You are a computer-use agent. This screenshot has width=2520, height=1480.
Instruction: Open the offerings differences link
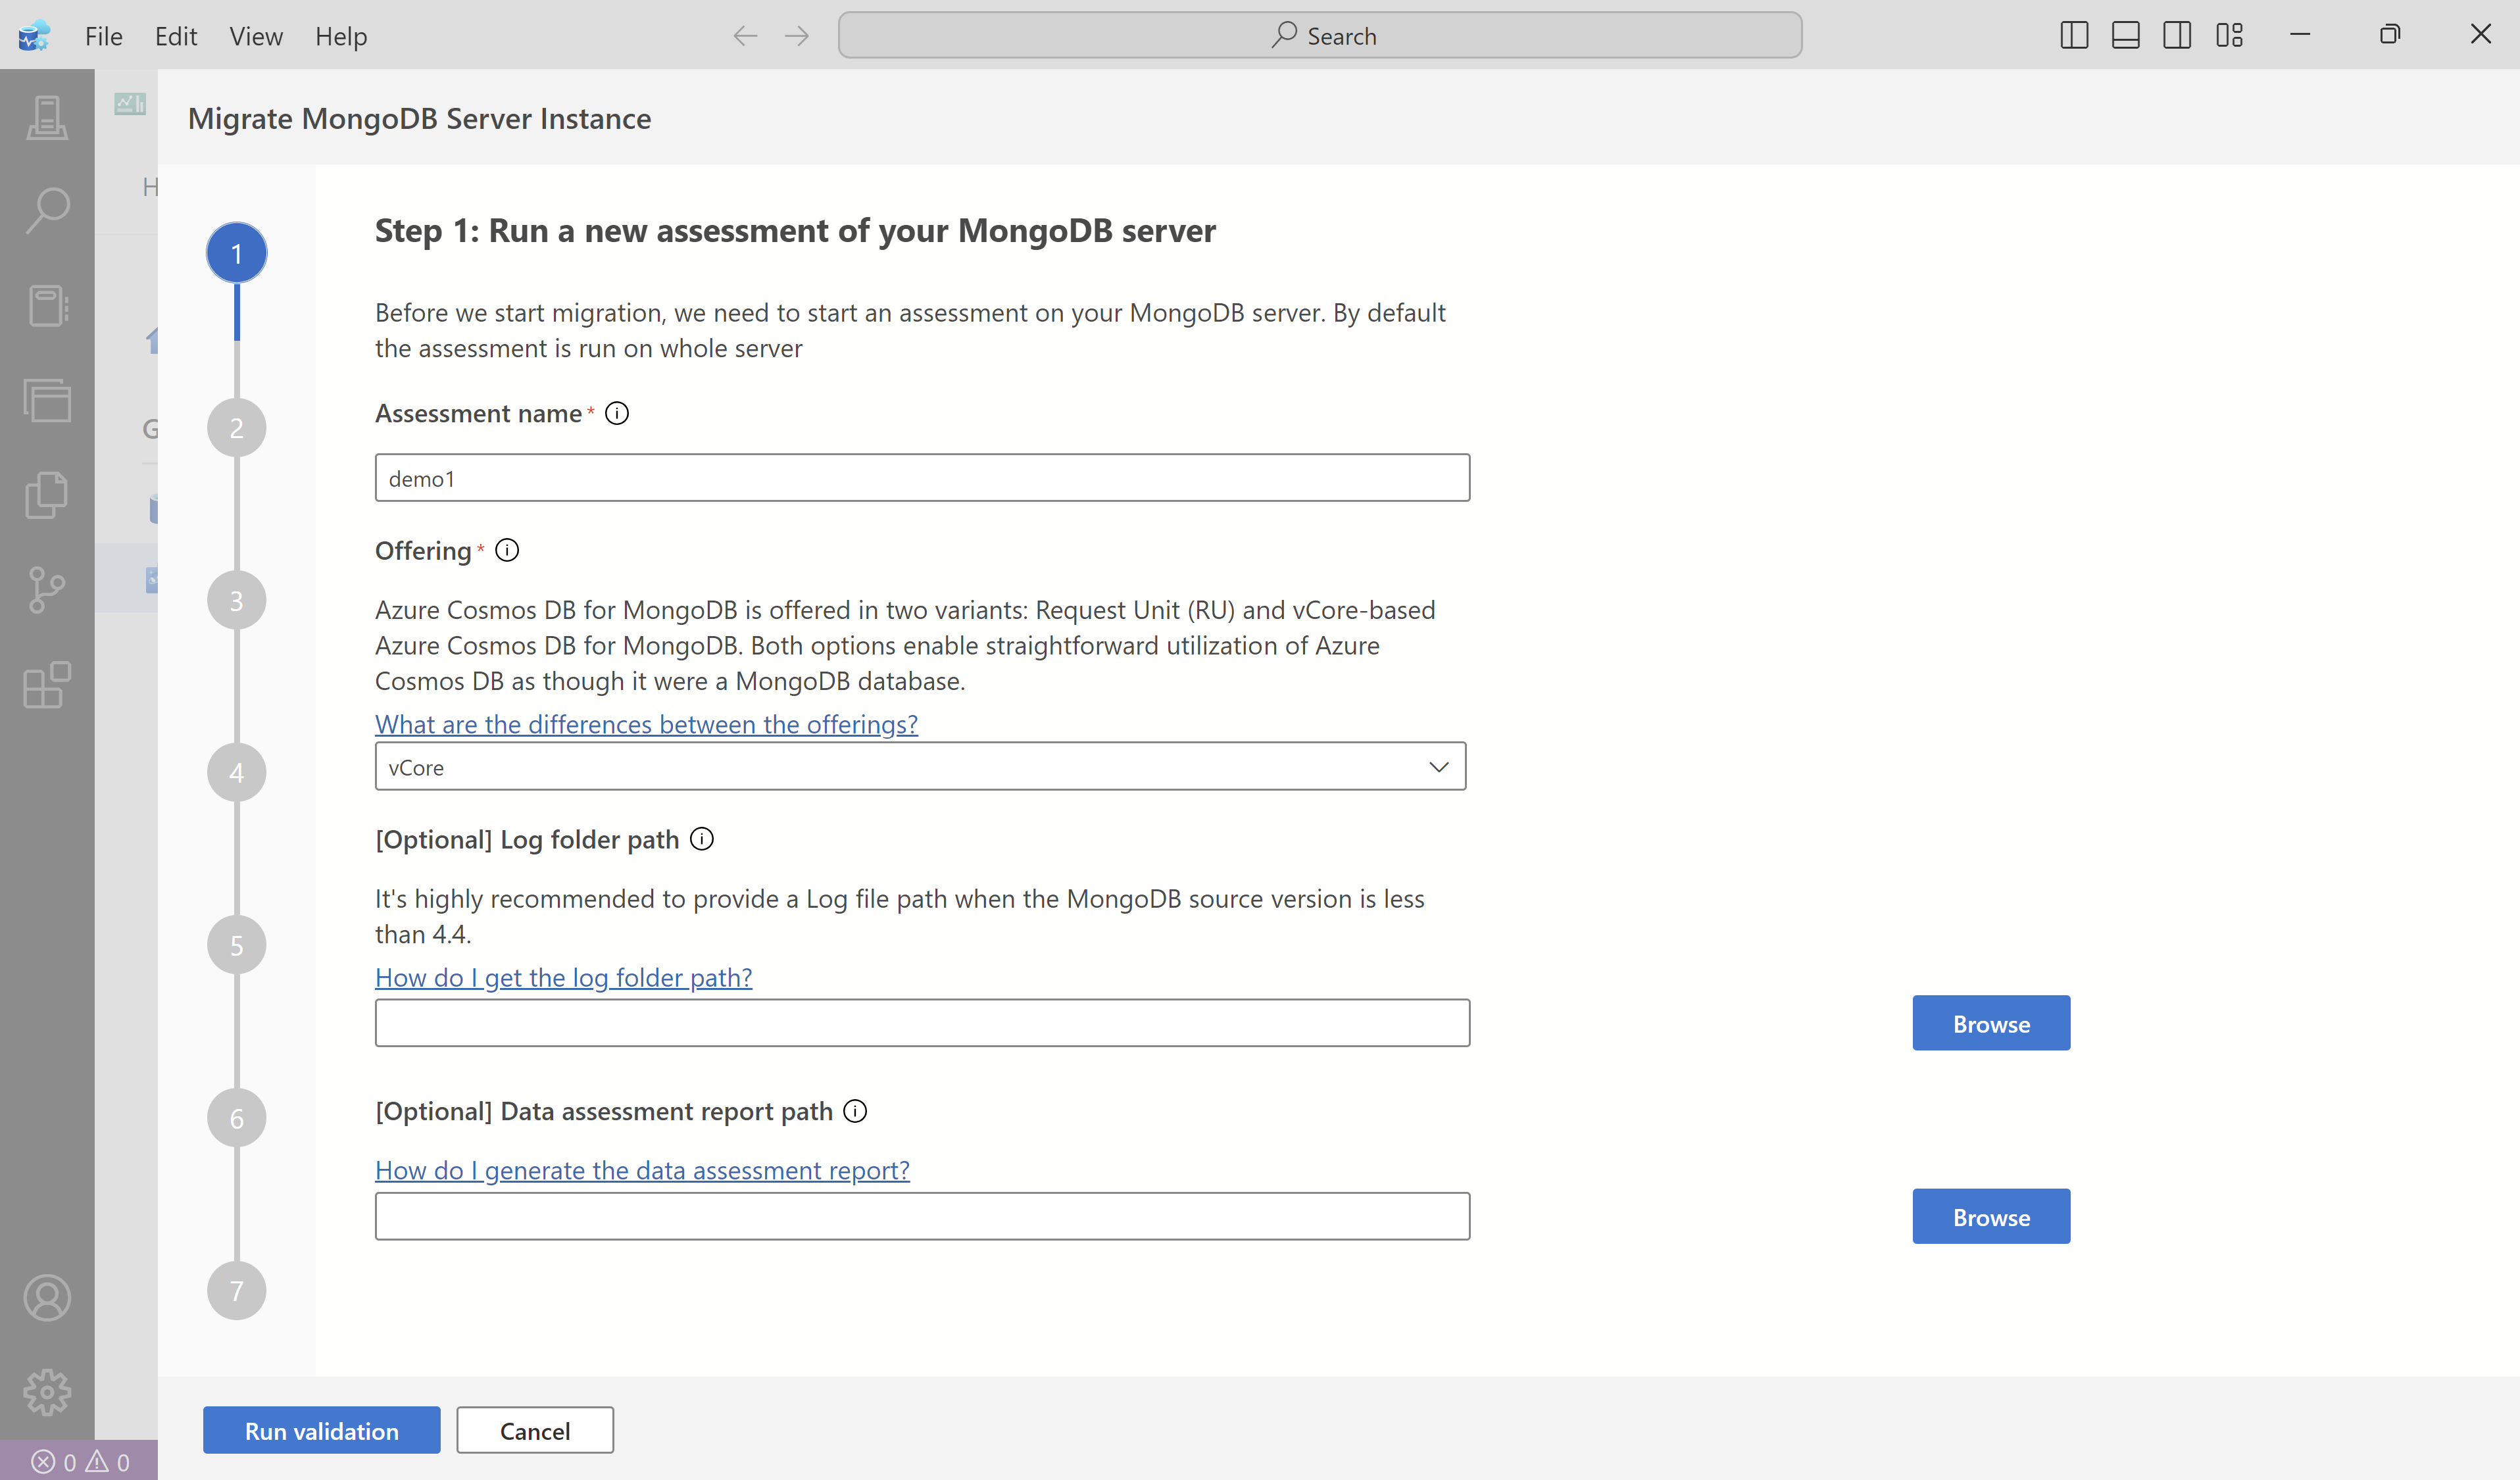pos(646,724)
